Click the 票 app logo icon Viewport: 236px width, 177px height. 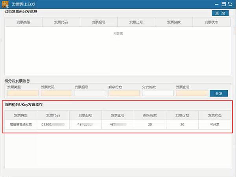5,4
